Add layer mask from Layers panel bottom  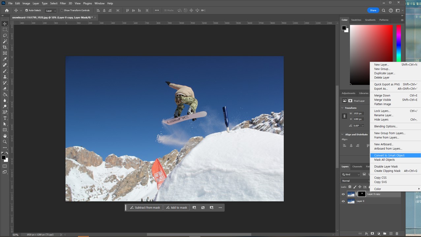373,234
